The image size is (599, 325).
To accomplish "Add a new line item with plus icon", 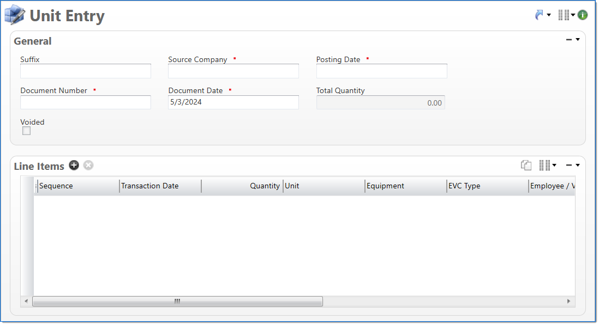I will coord(74,165).
